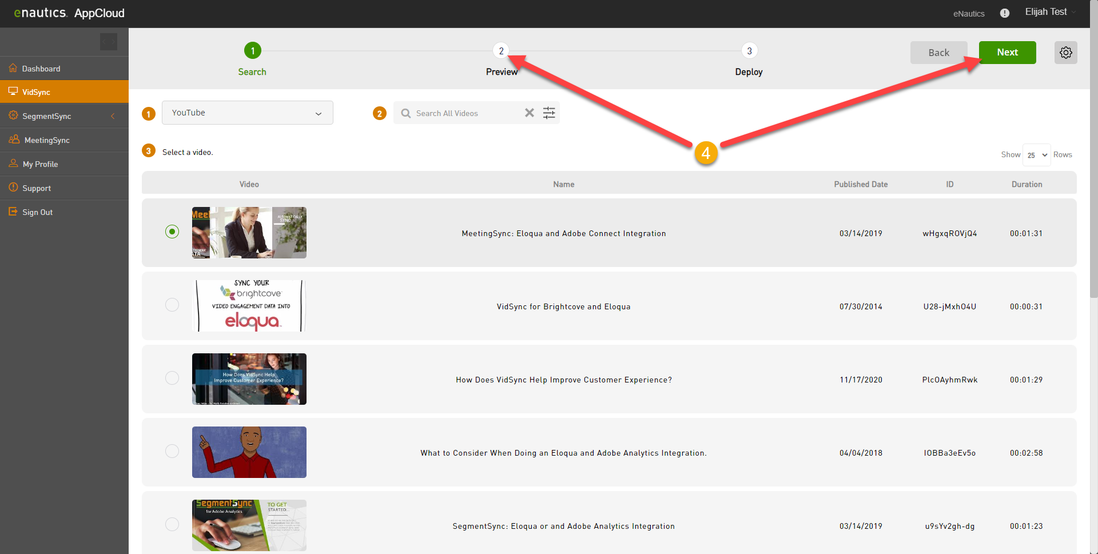Click the Support exclamation icon
1098x554 pixels.
coord(13,188)
